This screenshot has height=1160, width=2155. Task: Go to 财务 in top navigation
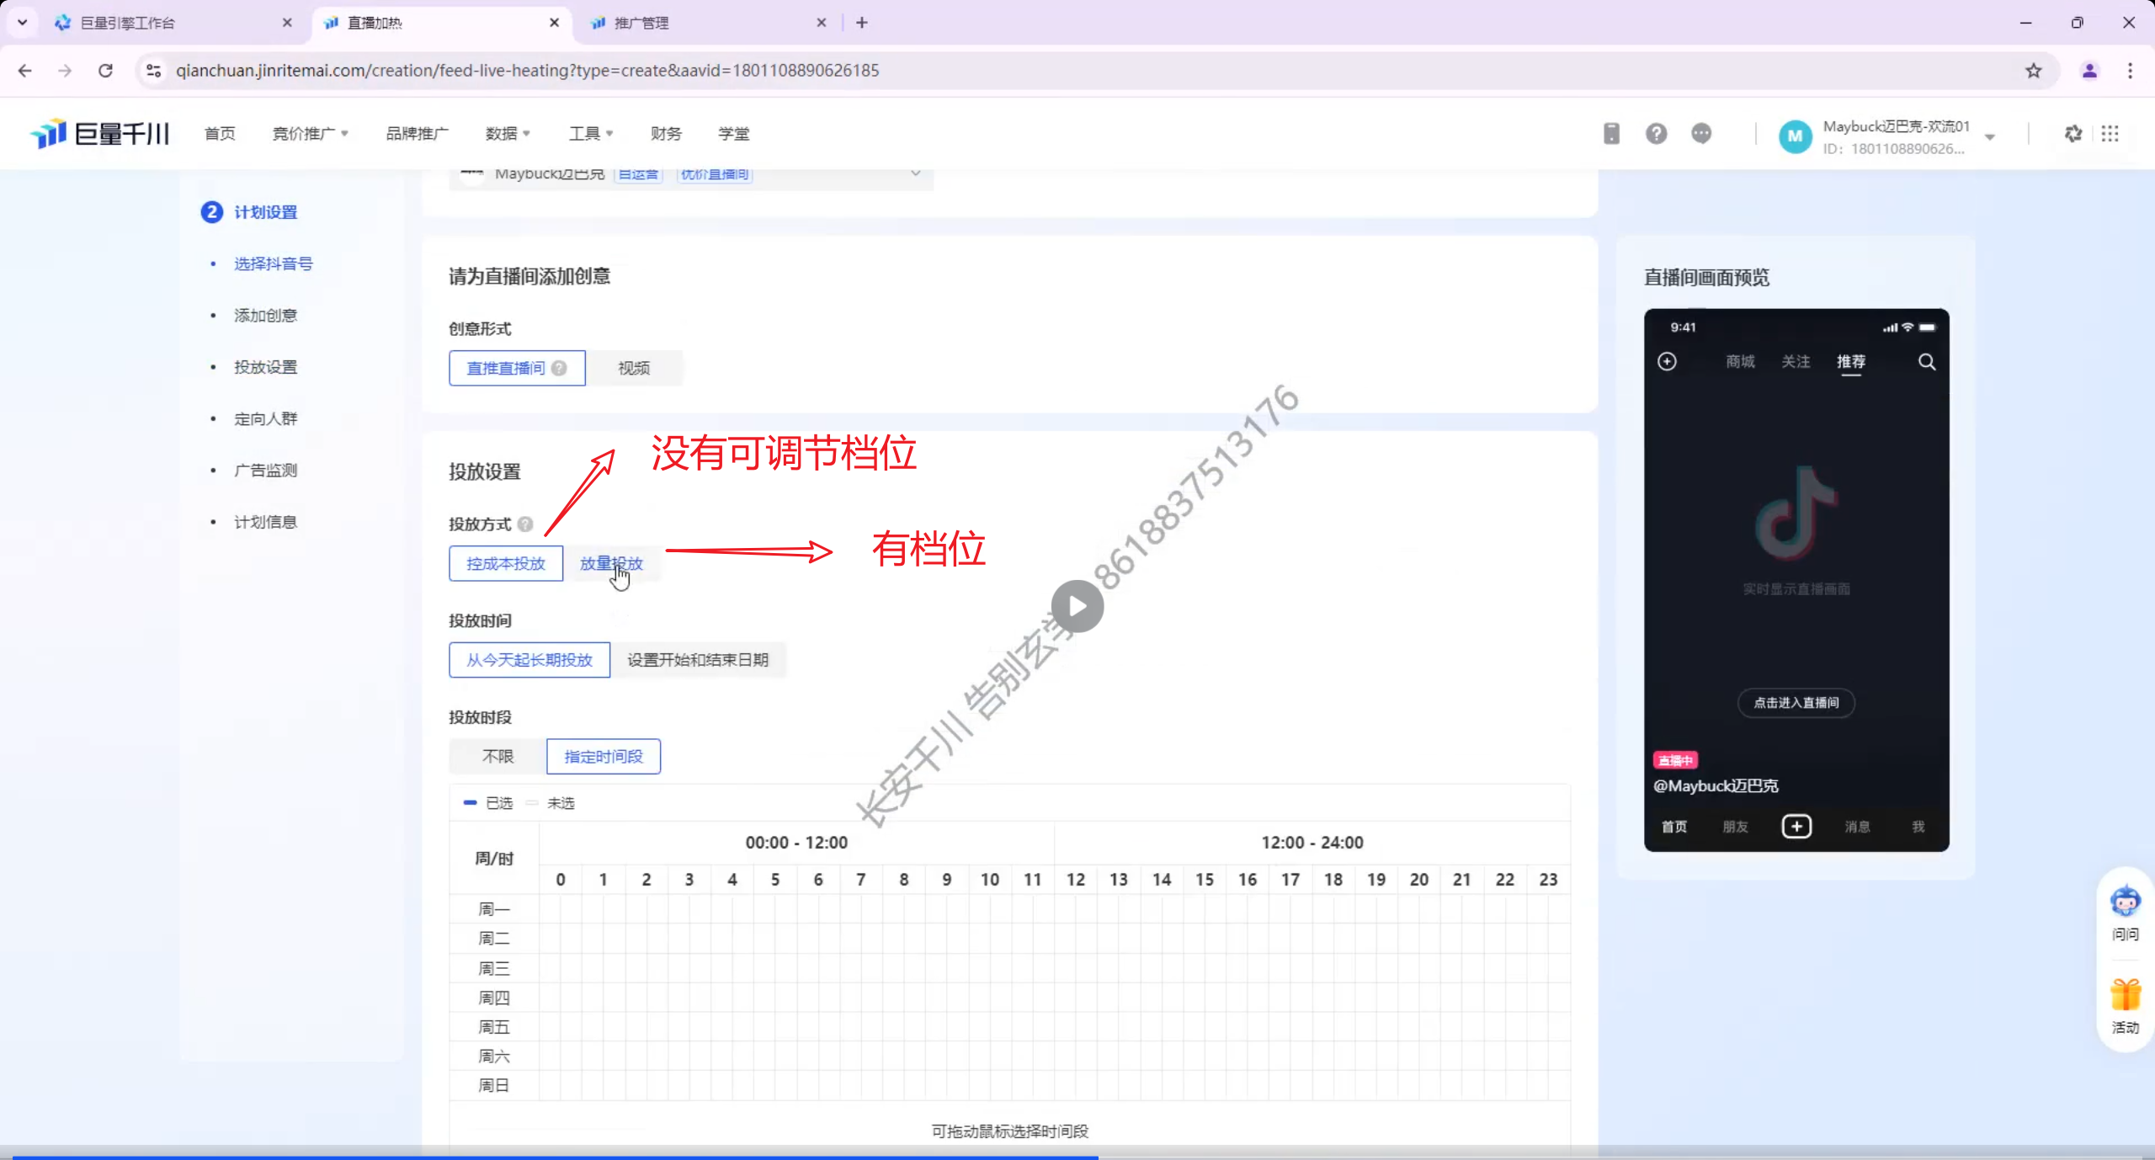click(666, 134)
